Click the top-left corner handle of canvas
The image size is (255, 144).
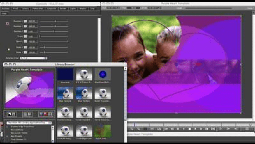[x=112, y=16]
